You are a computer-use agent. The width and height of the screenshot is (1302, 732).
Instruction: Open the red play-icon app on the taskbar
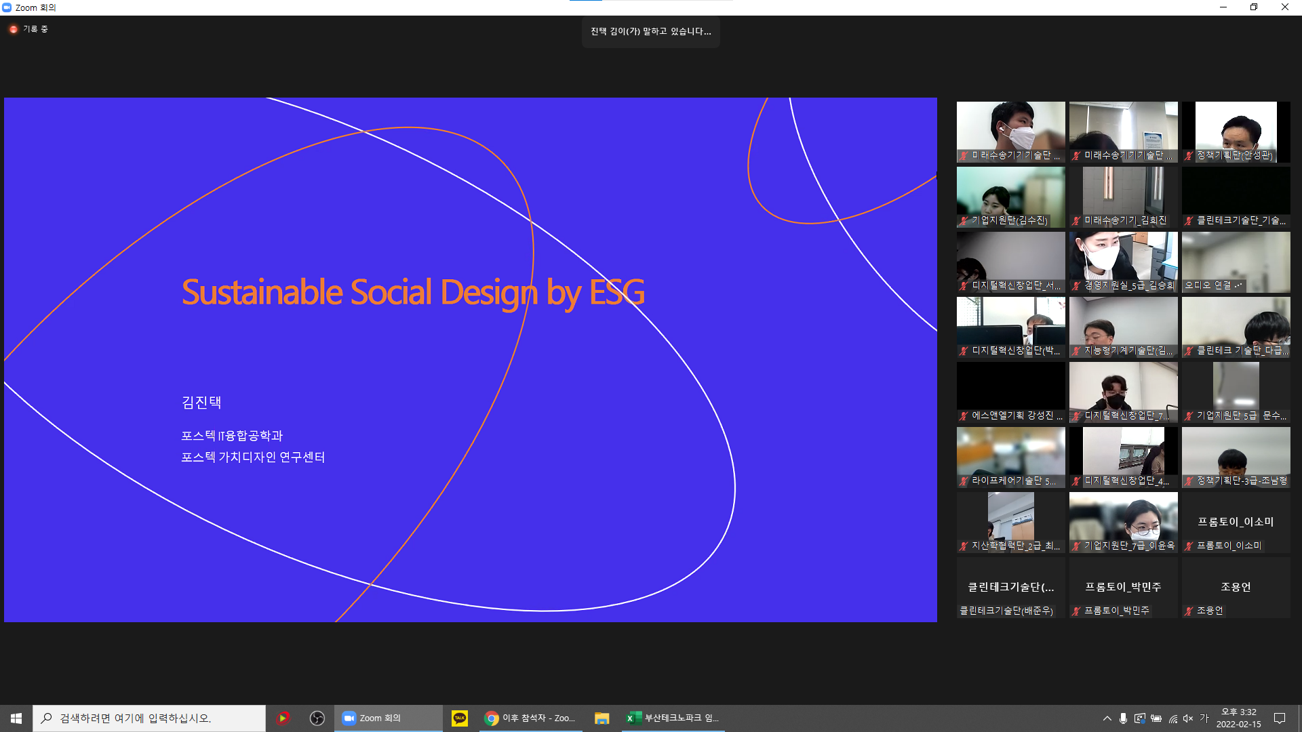click(283, 718)
